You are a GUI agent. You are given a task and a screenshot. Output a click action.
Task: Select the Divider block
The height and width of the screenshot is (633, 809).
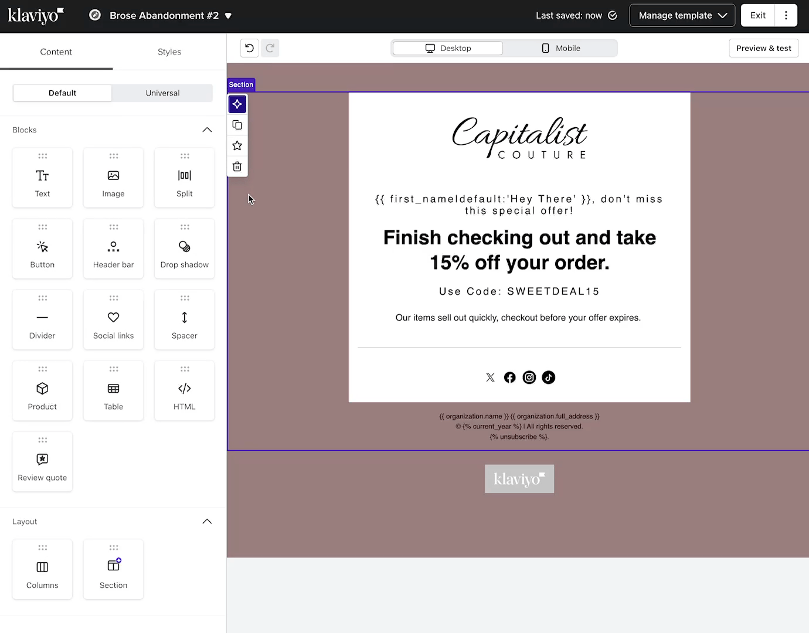click(42, 319)
